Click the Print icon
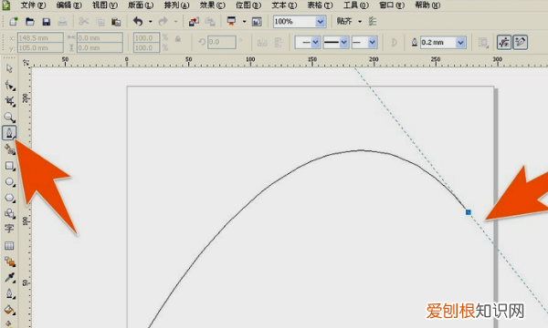 point(62,22)
